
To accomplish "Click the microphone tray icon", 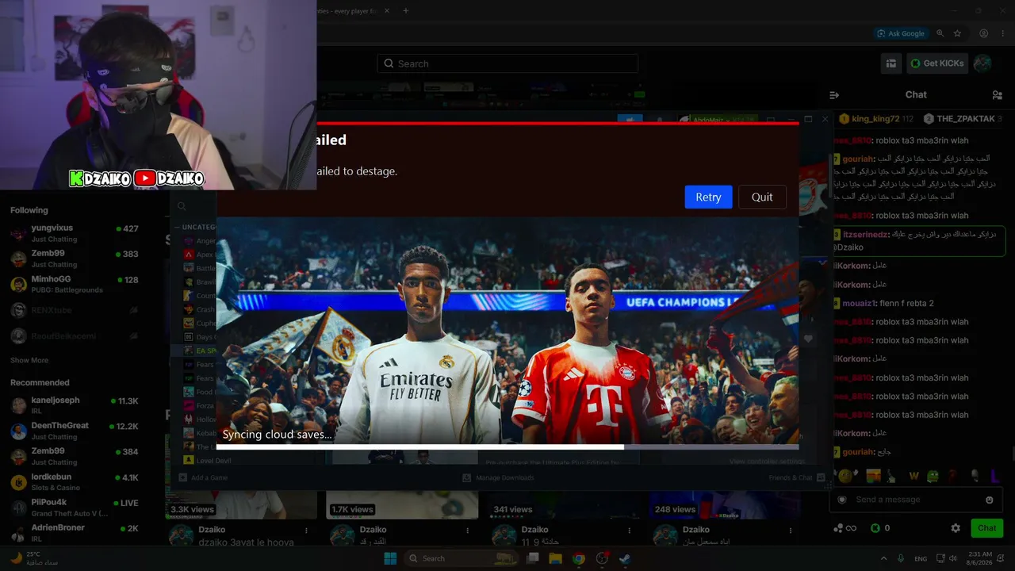I will [x=902, y=558].
